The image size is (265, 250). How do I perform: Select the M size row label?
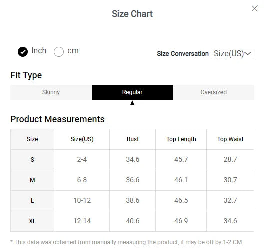coord(32,180)
